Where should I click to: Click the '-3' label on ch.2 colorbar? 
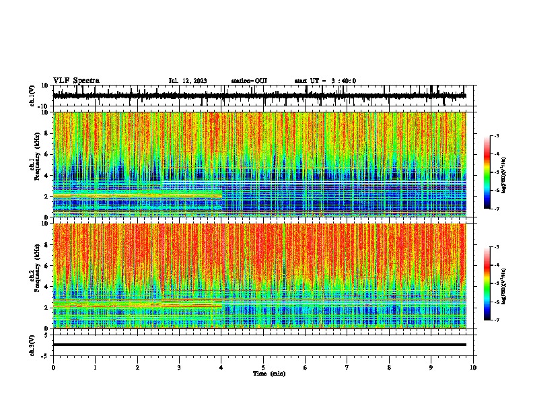point(496,247)
